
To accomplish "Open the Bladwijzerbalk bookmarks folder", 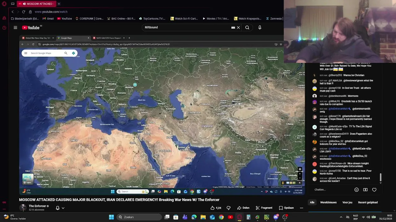I will tap(25, 18).
